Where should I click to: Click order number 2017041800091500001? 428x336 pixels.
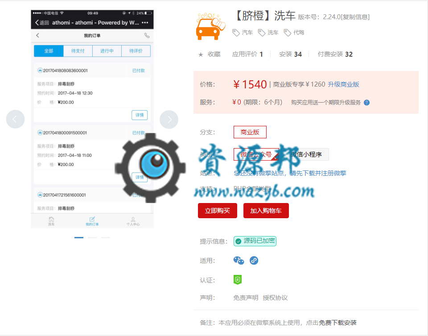click(65, 133)
